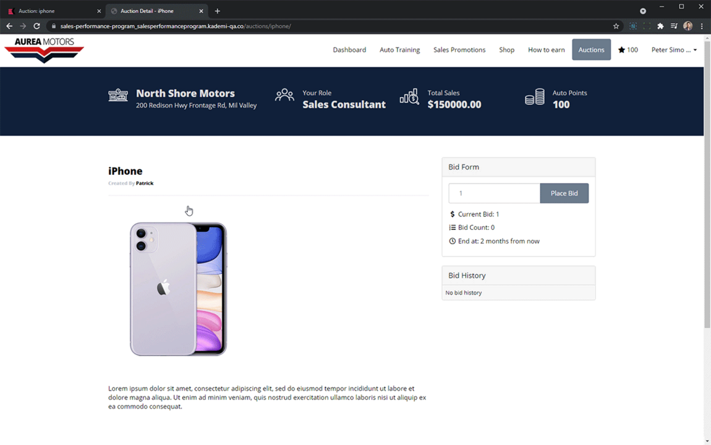This screenshot has height=445, width=711.
Task: Open a new browser tab
Action: coord(217,11)
